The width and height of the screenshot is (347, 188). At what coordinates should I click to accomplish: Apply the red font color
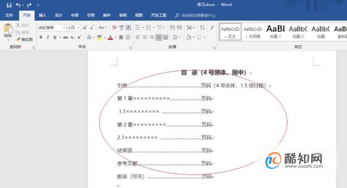[x=110, y=37]
